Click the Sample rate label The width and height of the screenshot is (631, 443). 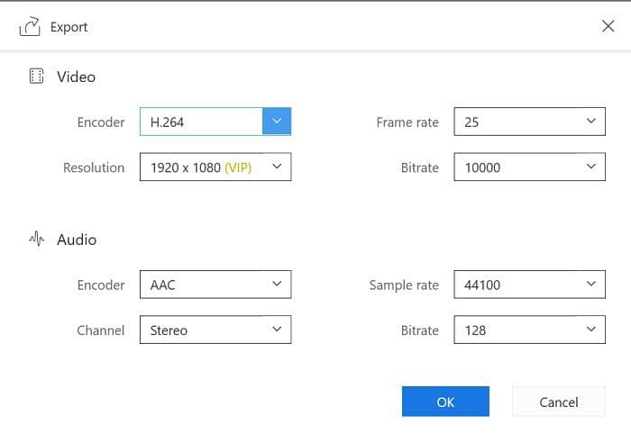[x=404, y=285]
